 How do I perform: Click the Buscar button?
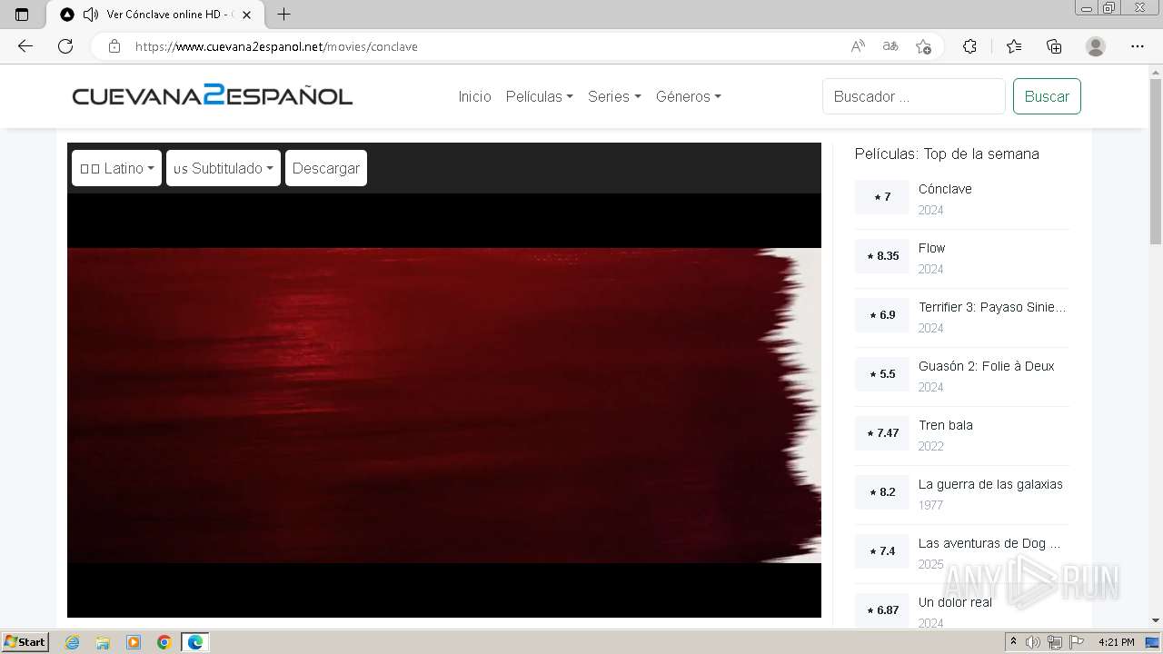(x=1047, y=96)
